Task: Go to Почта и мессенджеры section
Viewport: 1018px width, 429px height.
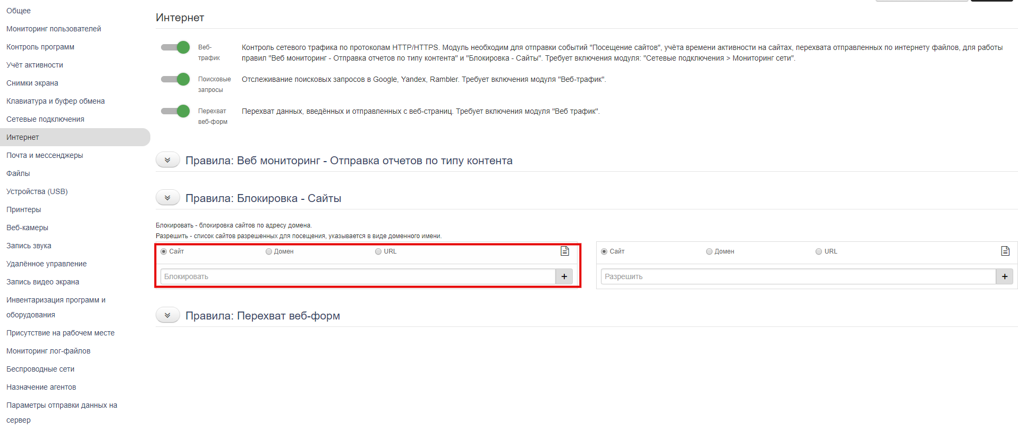Action: pos(45,155)
